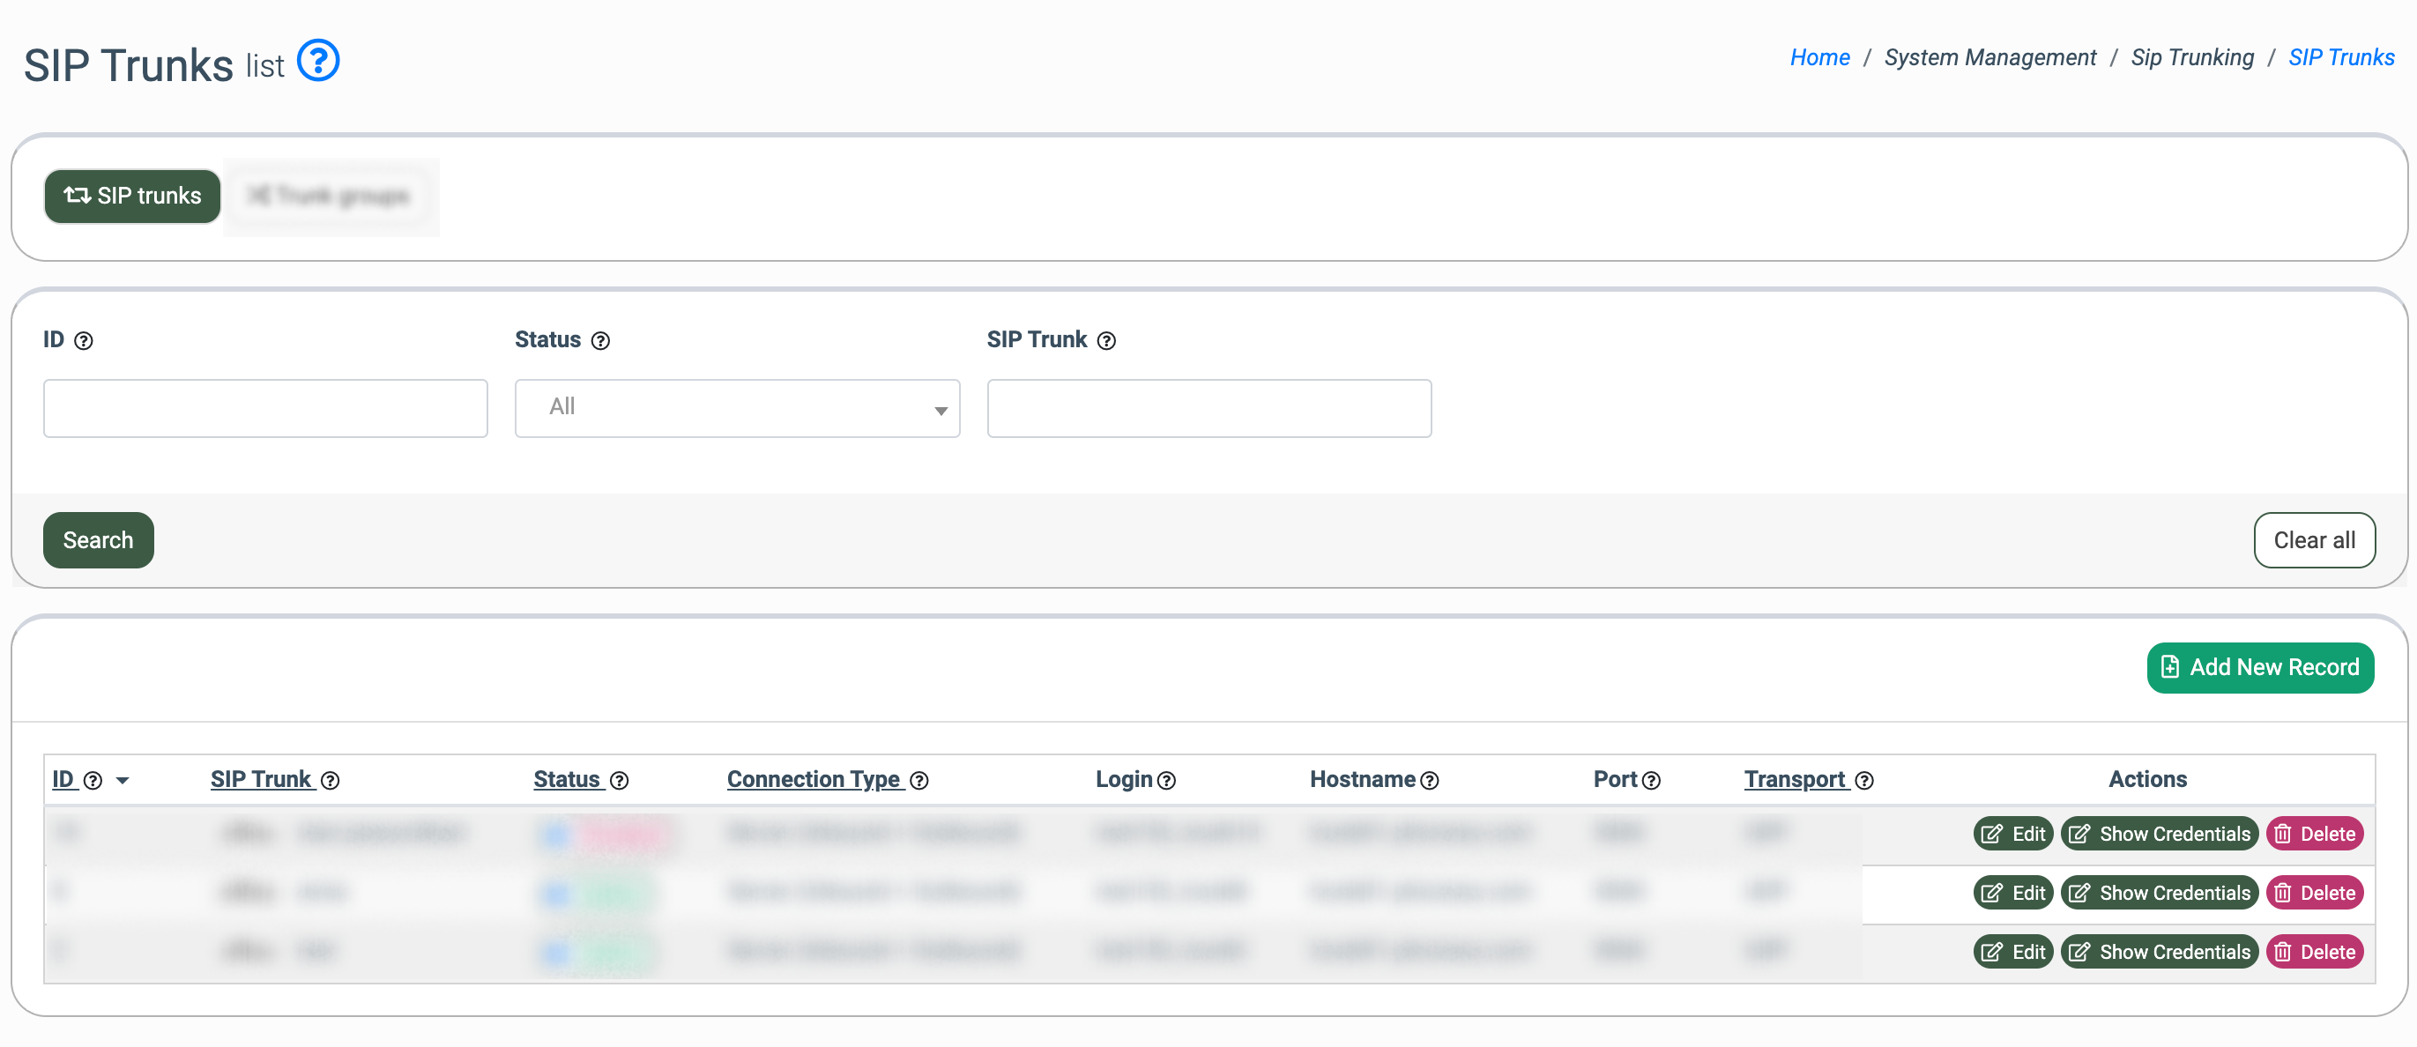The width and height of the screenshot is (2417, 1047).
Task: Edit the first SIP trunk row
Action: 2012,834
